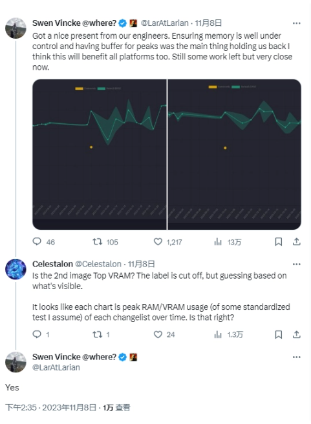
Task: Reply to Celestalon's comment
Action: tap(37, 334)
